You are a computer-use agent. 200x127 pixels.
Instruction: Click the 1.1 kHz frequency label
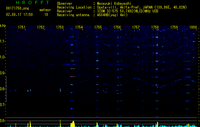coord(3,41)
